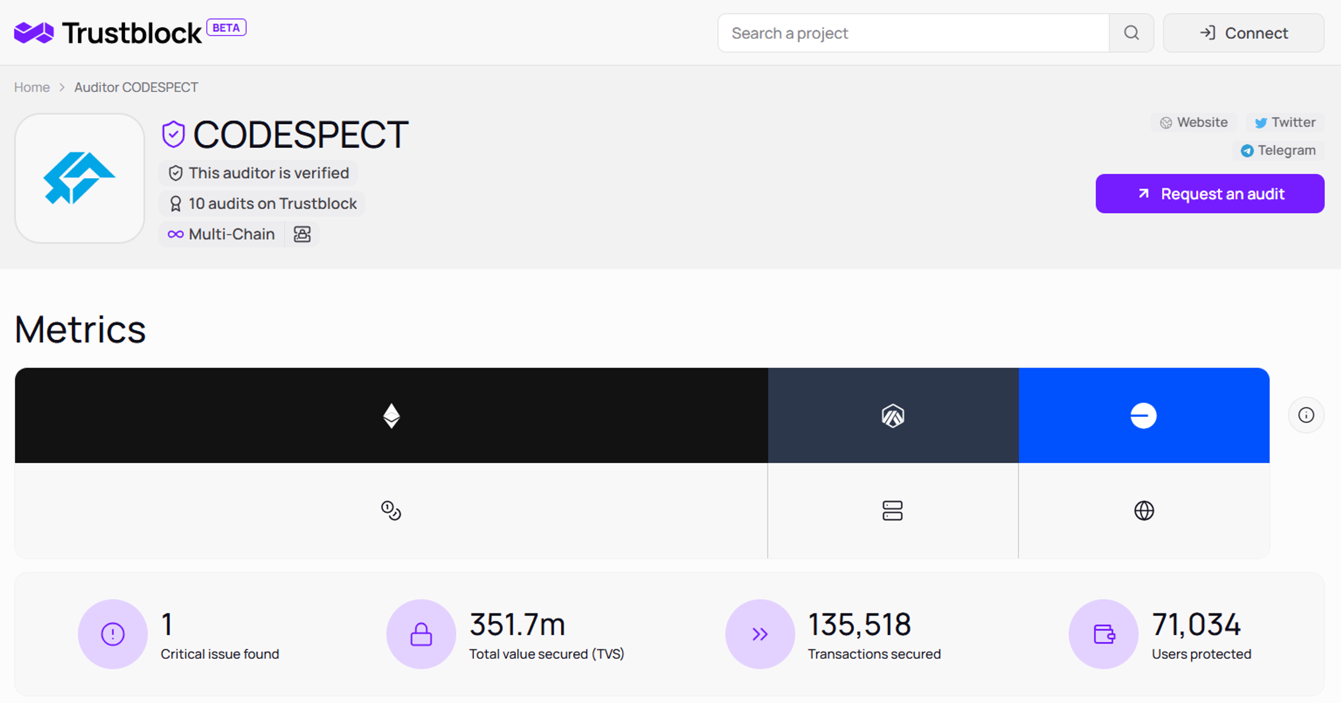Click the 135,518 transactions figure

[x=859, y=624]
